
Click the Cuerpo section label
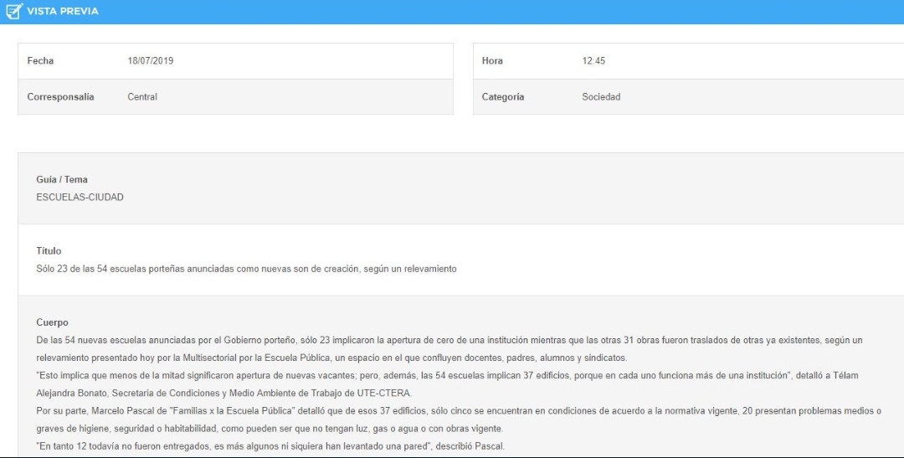(52, 322)
